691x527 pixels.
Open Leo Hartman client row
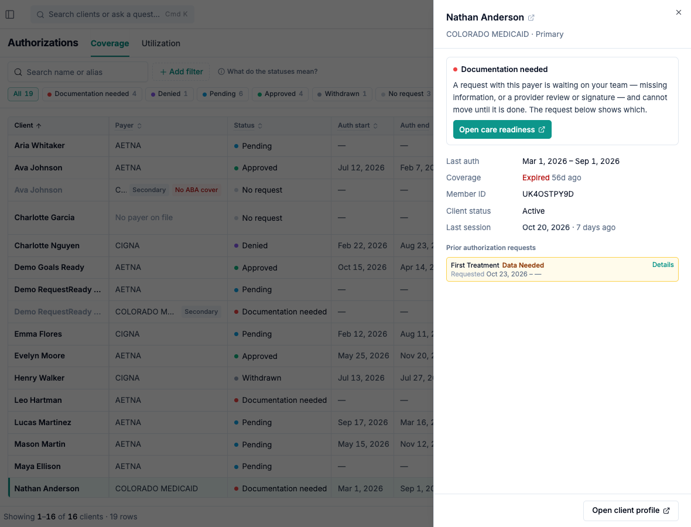click(220, 401)
